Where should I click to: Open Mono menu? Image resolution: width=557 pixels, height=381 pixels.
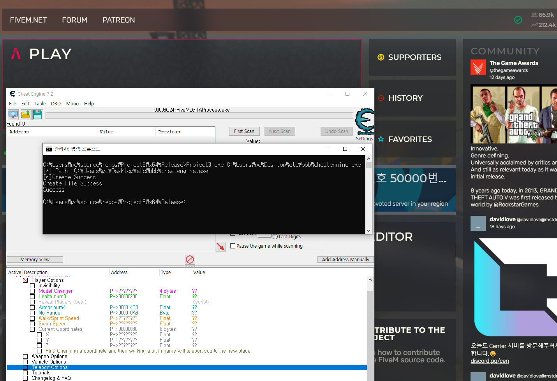coord(72,104)
